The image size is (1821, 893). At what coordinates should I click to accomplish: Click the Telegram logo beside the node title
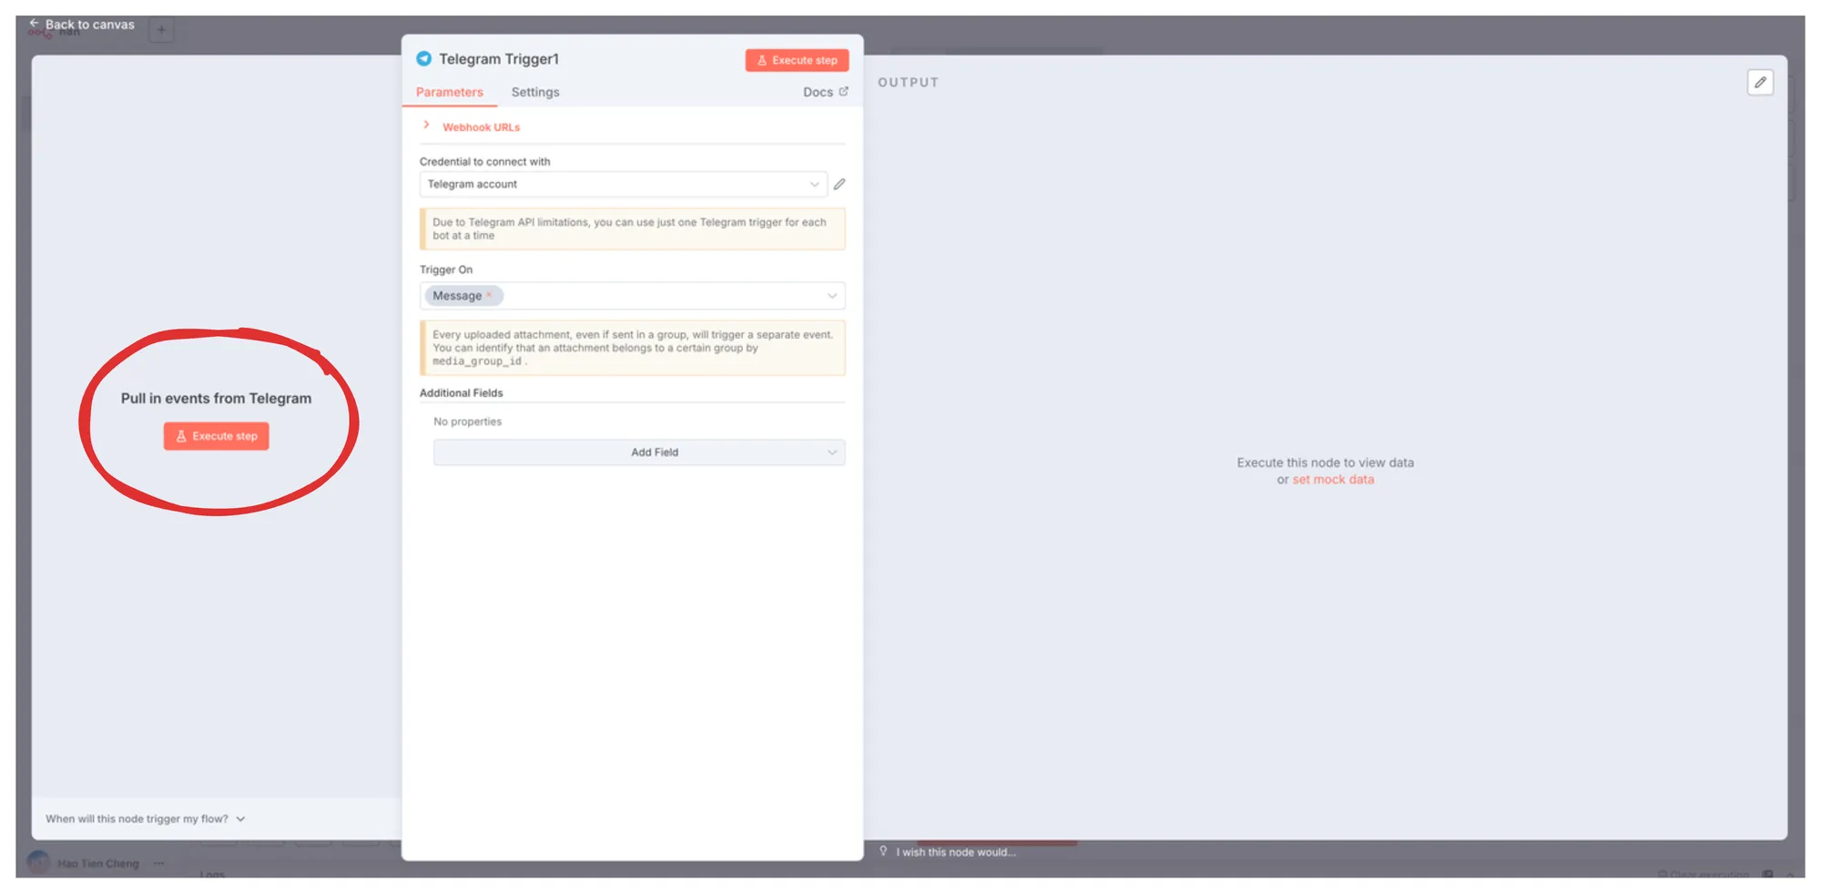424,59
